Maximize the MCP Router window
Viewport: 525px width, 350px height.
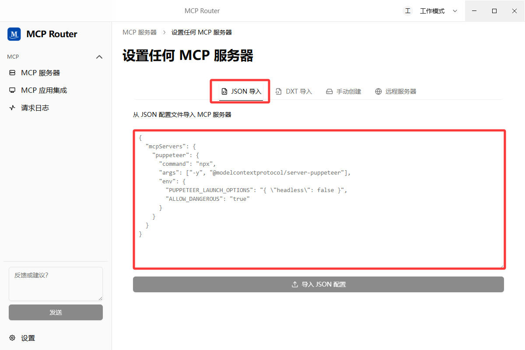pyautogui.click(x=494, y=11)
